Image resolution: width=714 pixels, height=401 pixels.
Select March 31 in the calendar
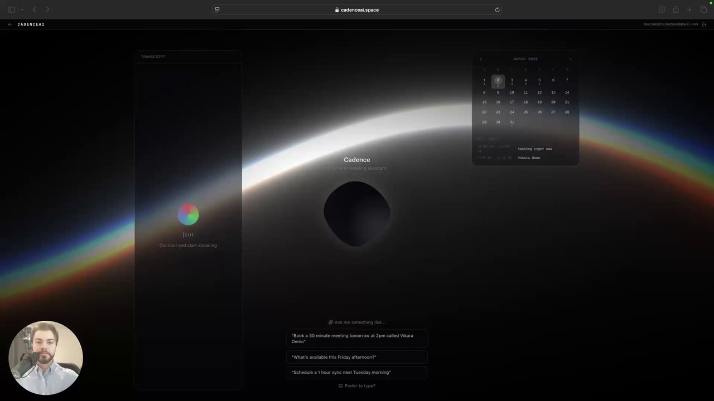[x=512, y=123]
